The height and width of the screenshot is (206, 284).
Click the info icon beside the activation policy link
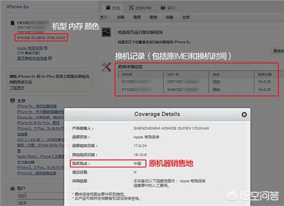tap(50, 58)
